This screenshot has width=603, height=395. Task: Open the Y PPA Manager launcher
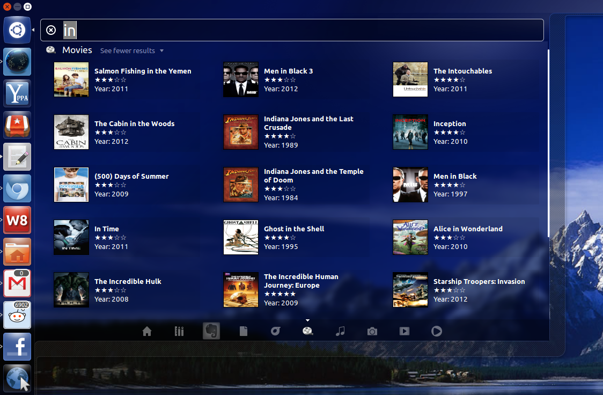click(x=17, y=93)
